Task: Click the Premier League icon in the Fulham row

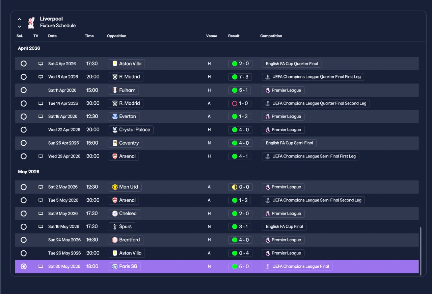Action: coord(268,90)
